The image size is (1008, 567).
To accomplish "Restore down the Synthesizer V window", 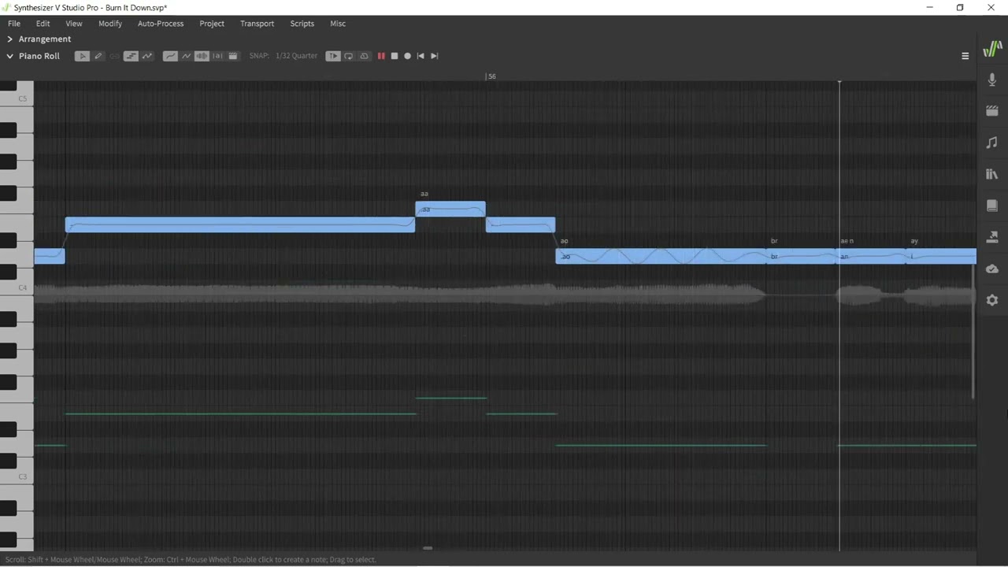I will tap(960, 7).
